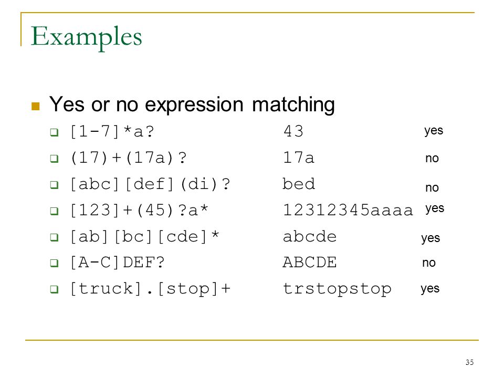Select the 'Yes or no expression matching' heading
This screenshot has height=378, width=504.
pos(192,105)
